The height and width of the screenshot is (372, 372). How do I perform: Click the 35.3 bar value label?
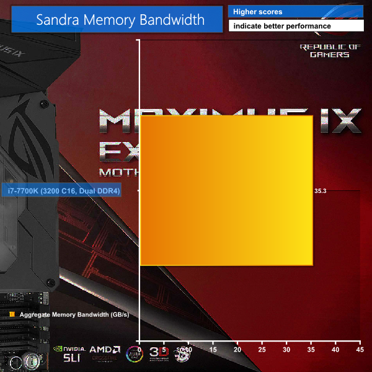(x=321, y=191)
